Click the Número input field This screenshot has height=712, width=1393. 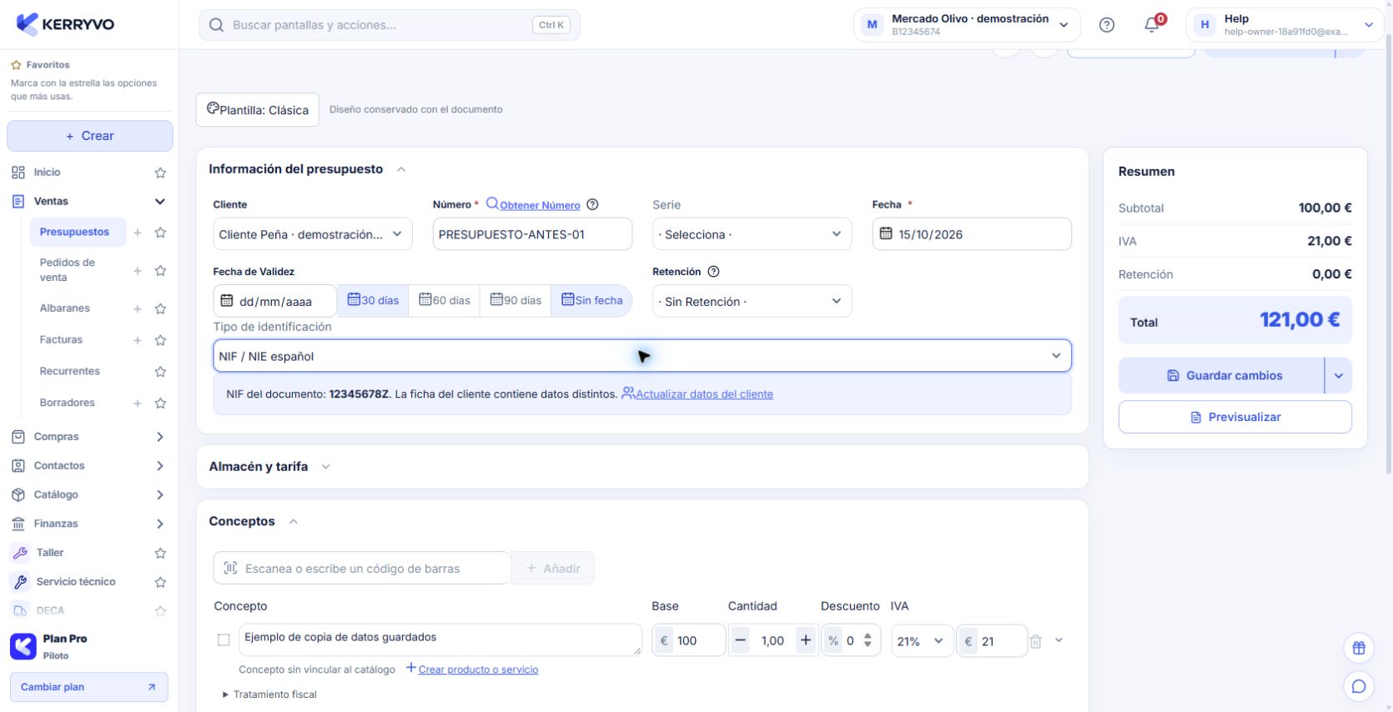click(x=532, y=234)
